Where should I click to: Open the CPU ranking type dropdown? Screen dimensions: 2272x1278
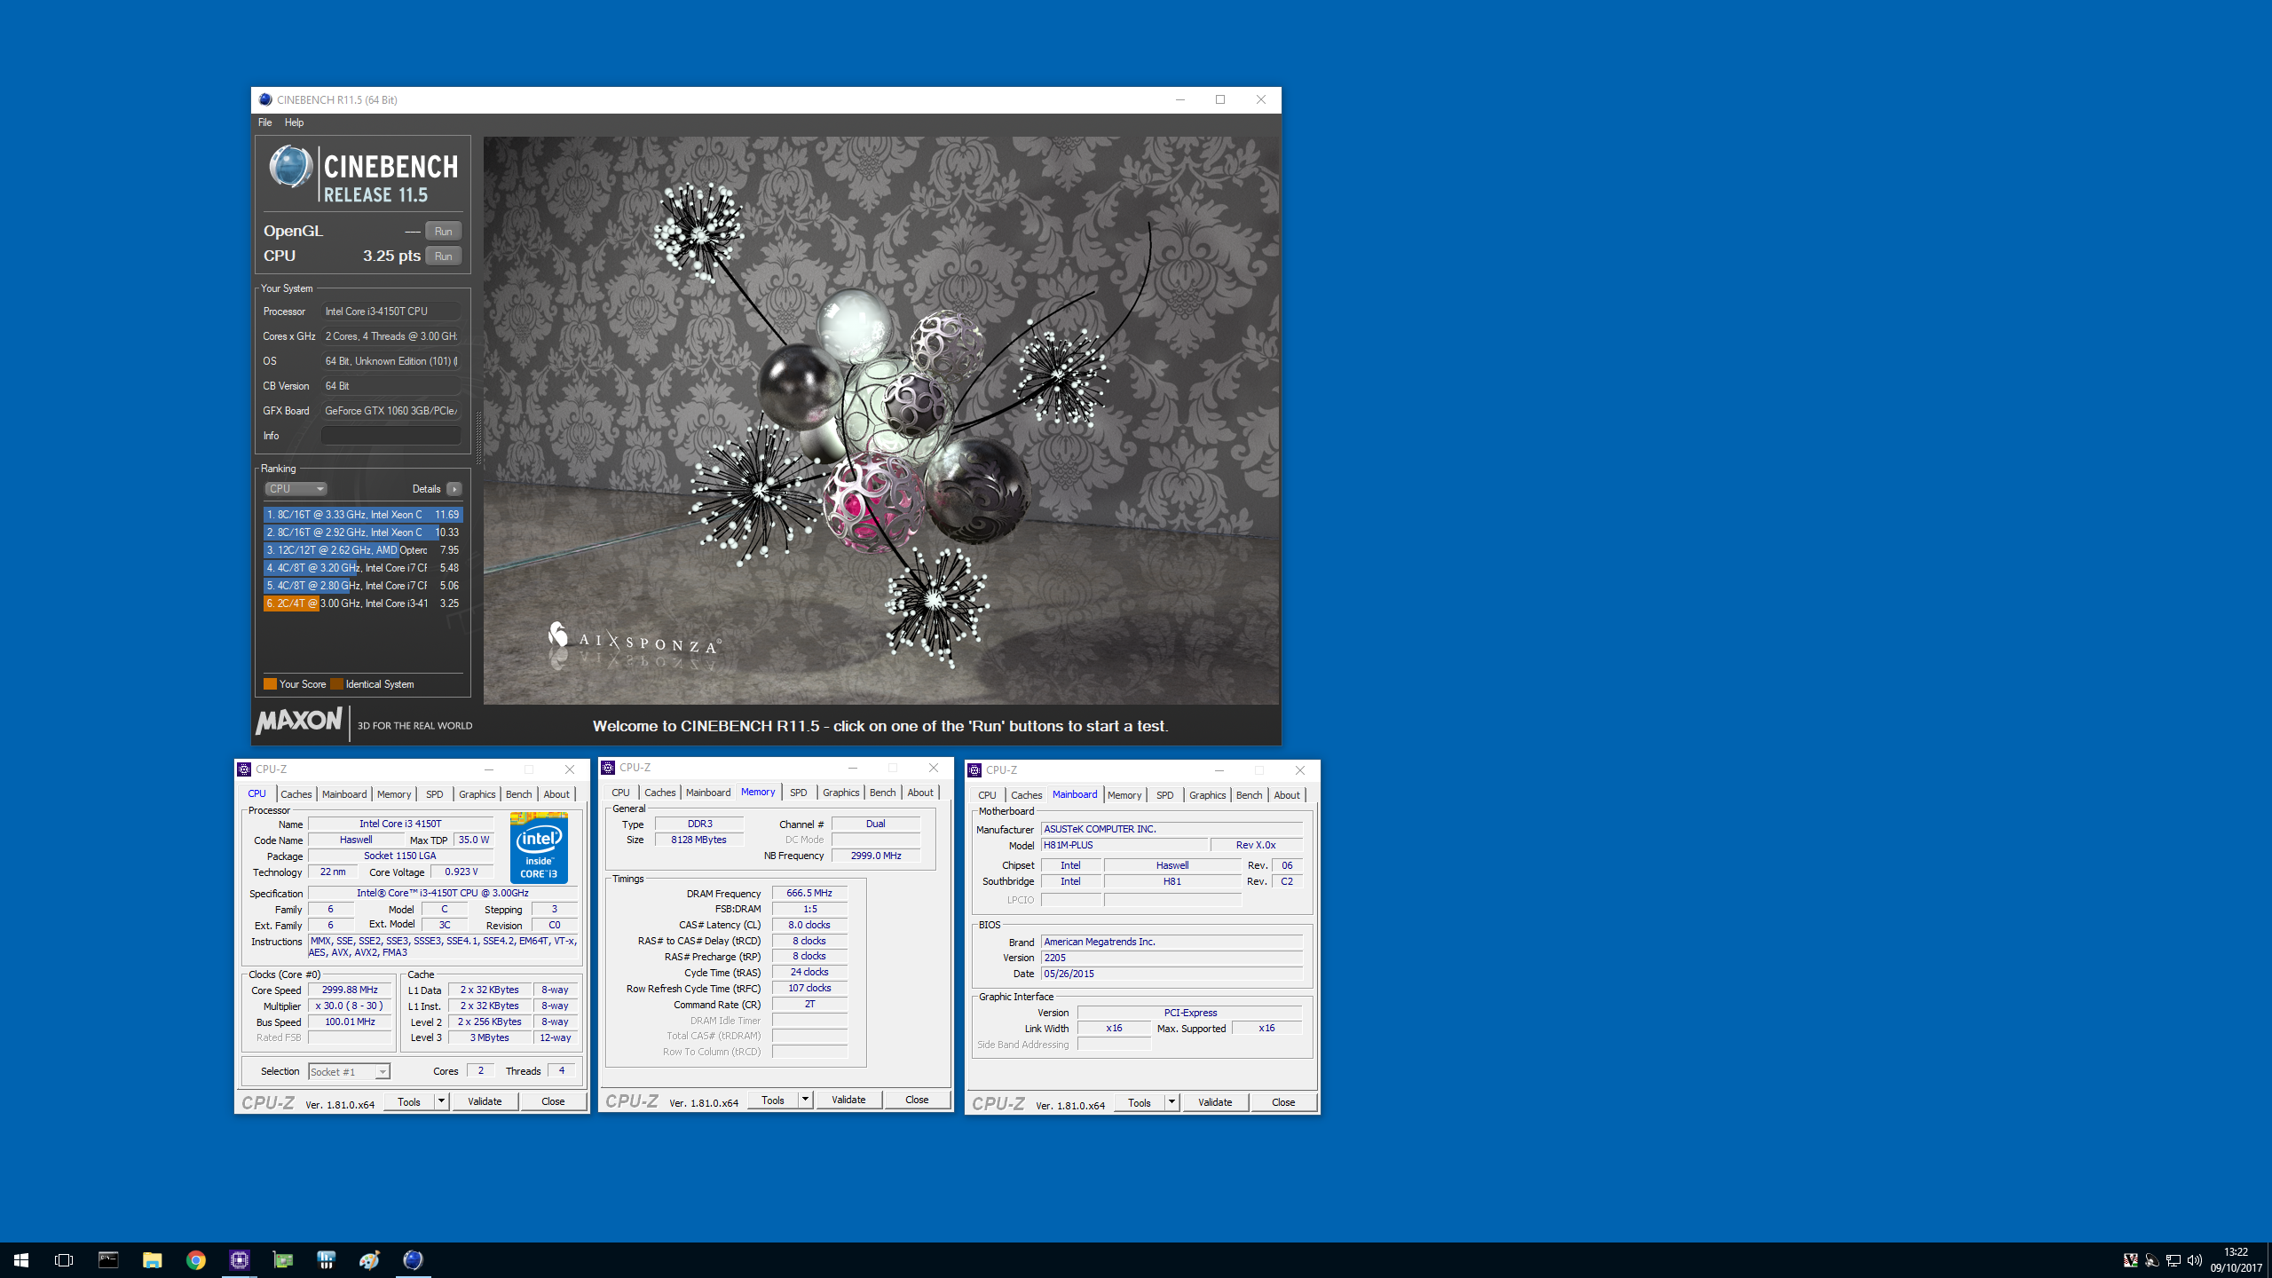[x=296, y=489]
